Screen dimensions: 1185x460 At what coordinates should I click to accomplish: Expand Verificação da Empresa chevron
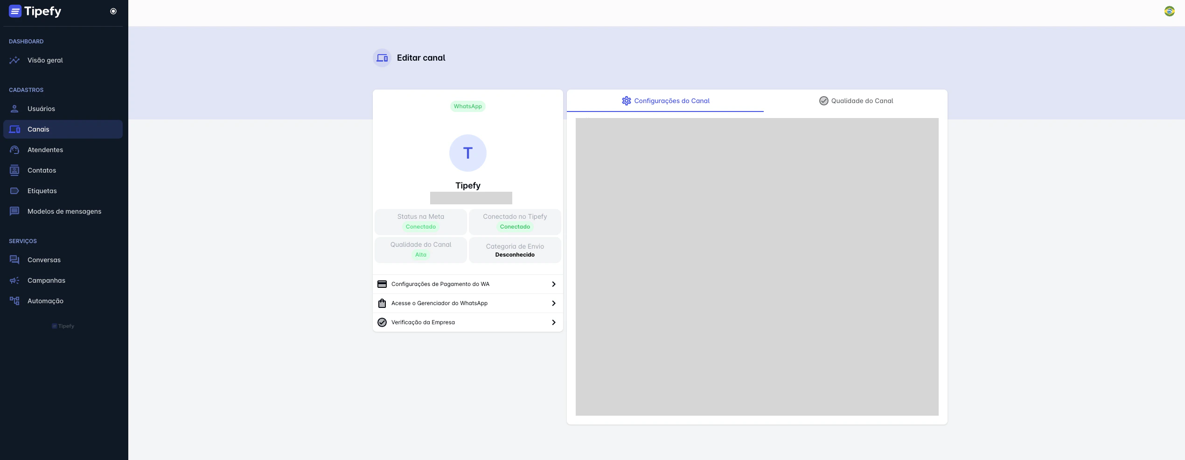point(554,322)
